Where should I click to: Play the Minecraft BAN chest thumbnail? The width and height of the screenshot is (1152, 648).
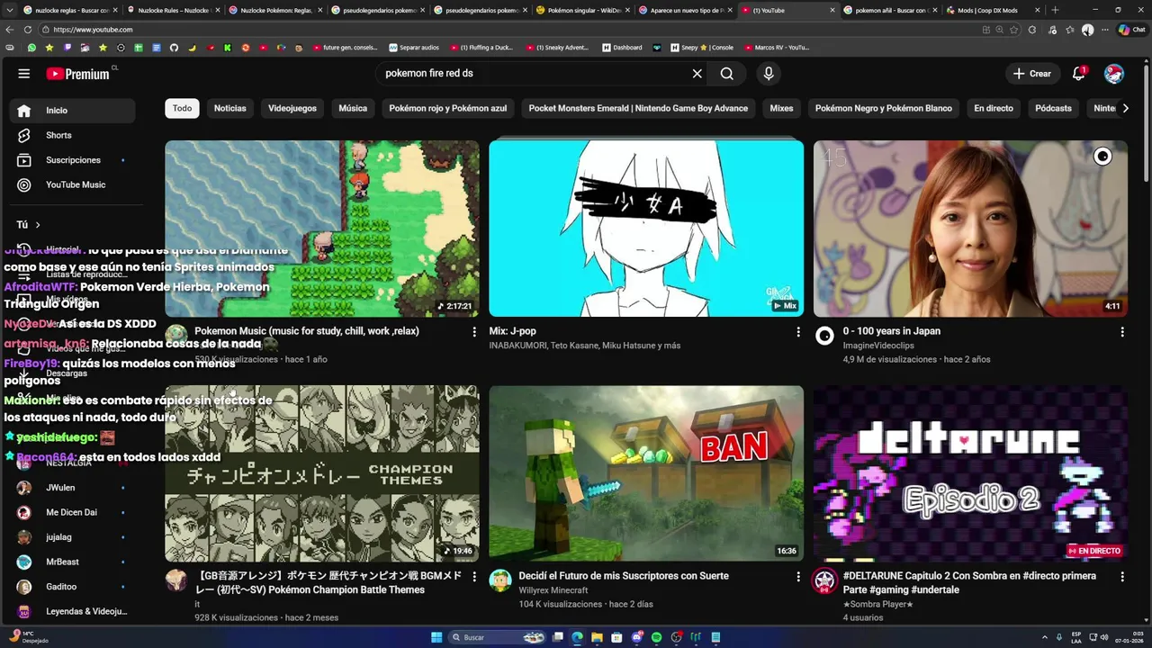[646, 473]
